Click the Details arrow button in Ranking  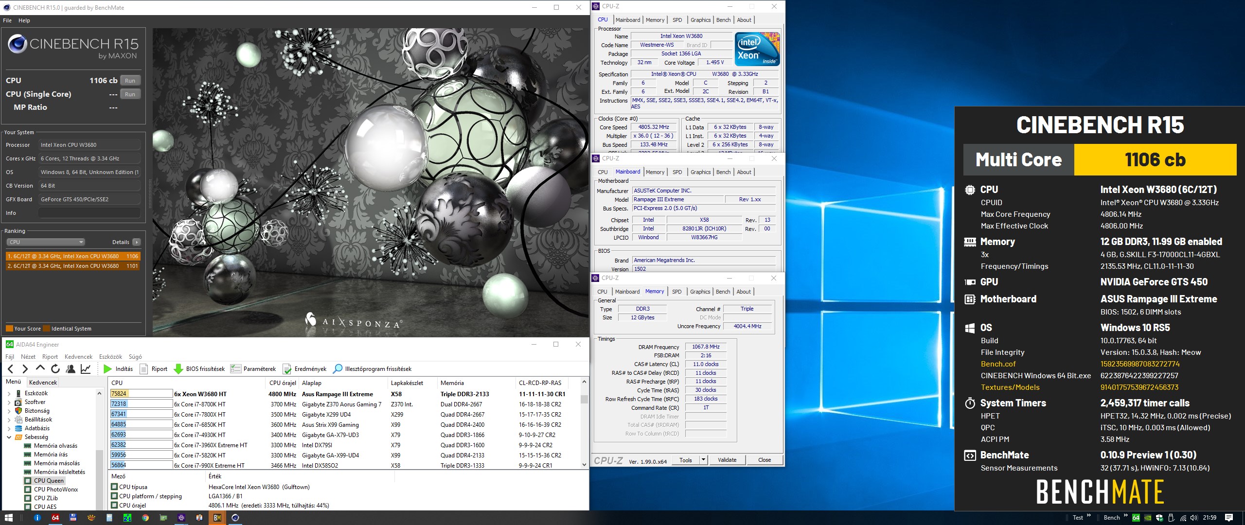pos(137,242)
